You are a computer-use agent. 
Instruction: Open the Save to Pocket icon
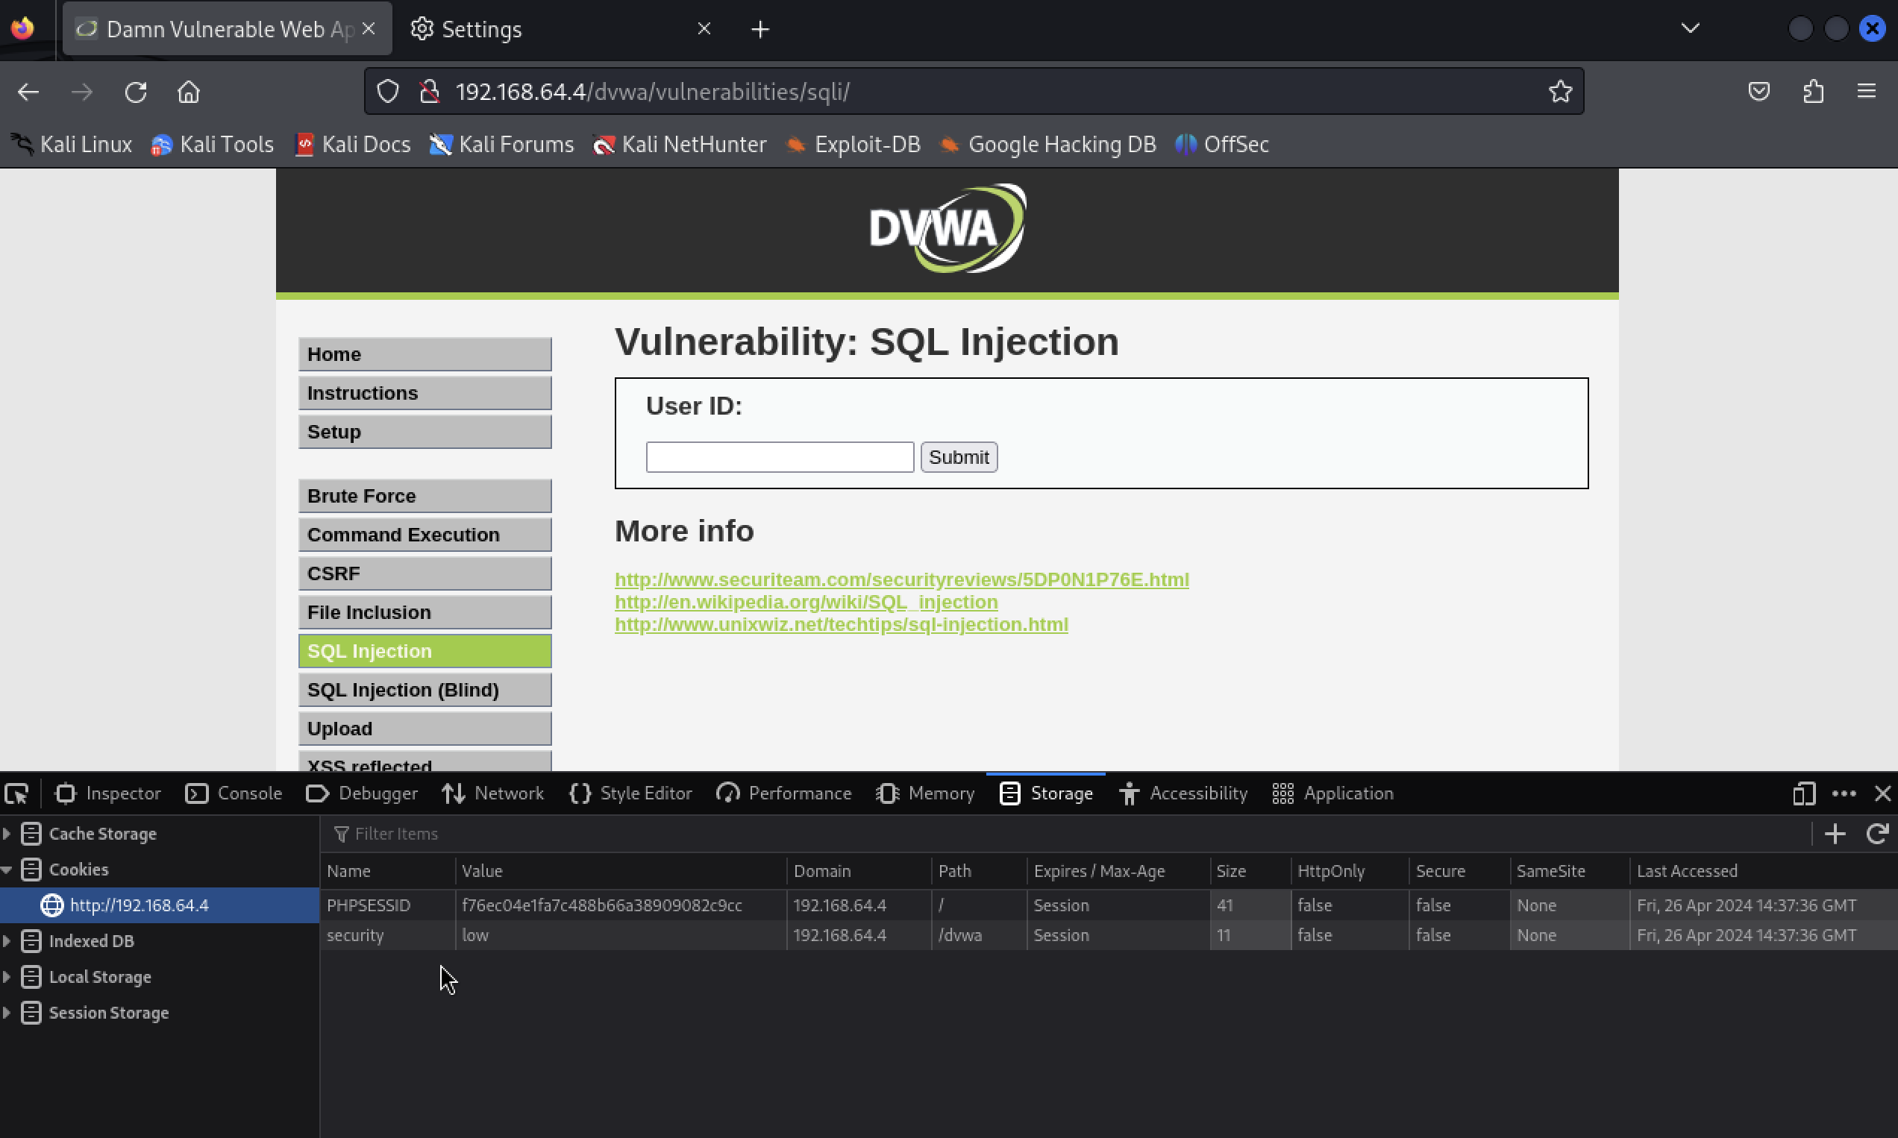pyautogui.click(x=1758, y=92)
